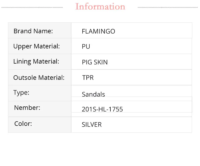Viewport: 200px width, 166px height.
Task: Click the Nember: label
Action: click(27, 108)
